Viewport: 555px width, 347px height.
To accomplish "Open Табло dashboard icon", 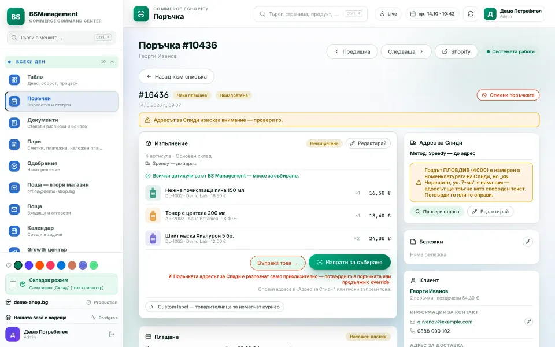I will tap(14, 80).
